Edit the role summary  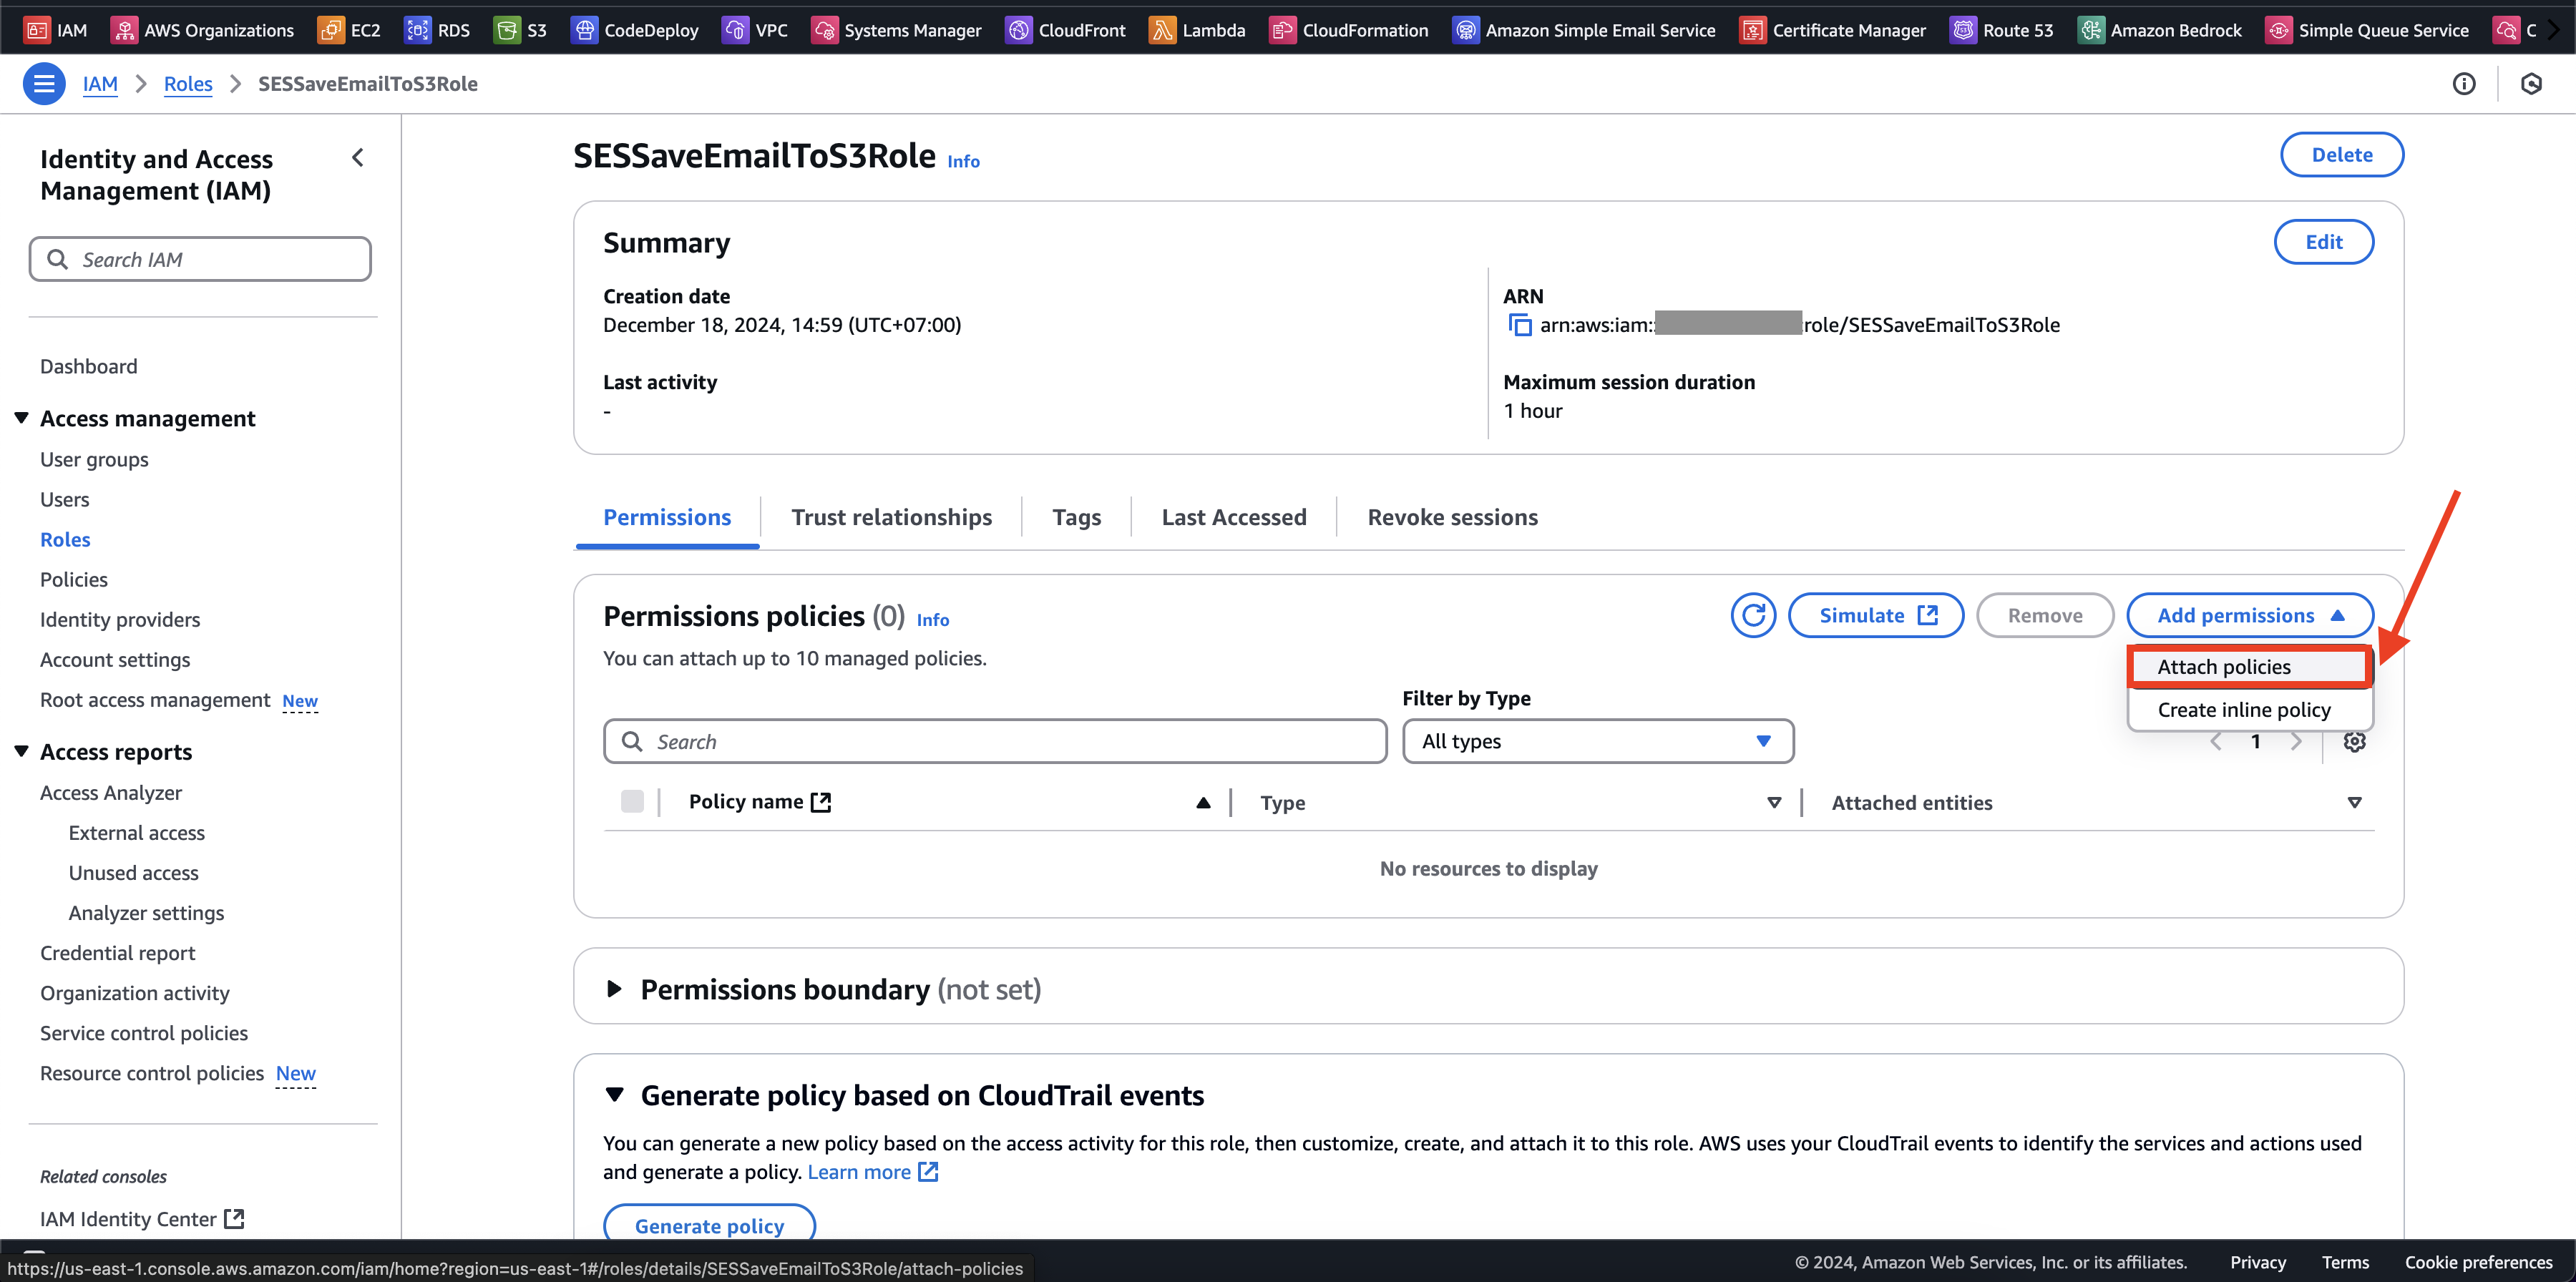[2323, 242]
